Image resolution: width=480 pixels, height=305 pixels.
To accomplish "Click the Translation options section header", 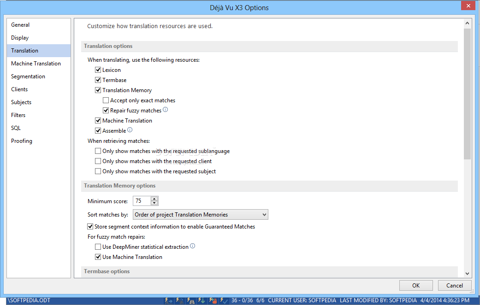I will 269,46.
